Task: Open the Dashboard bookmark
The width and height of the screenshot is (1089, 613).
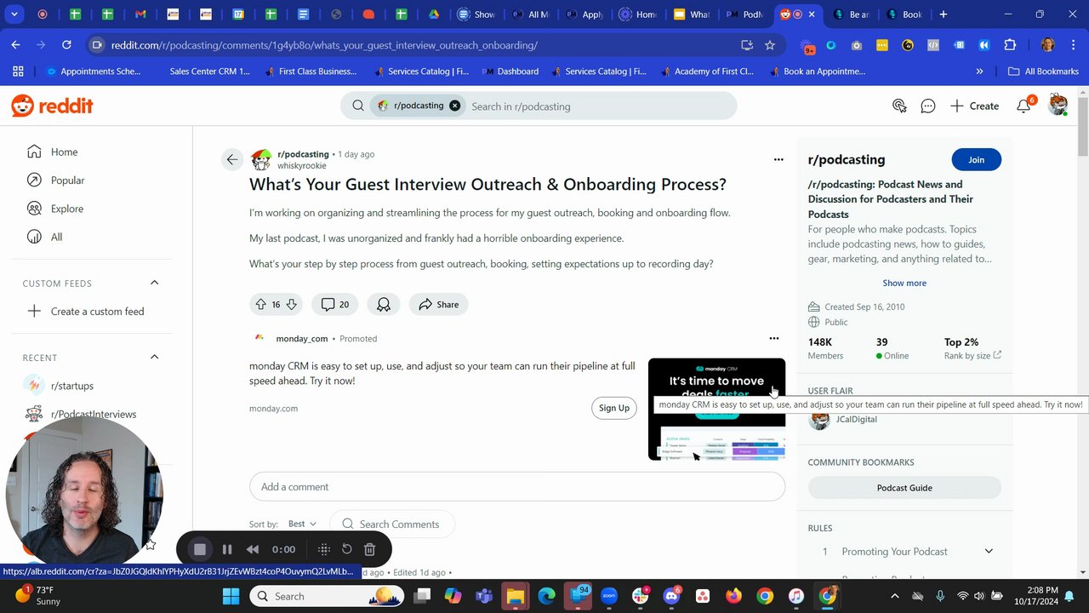Action: 511,72
